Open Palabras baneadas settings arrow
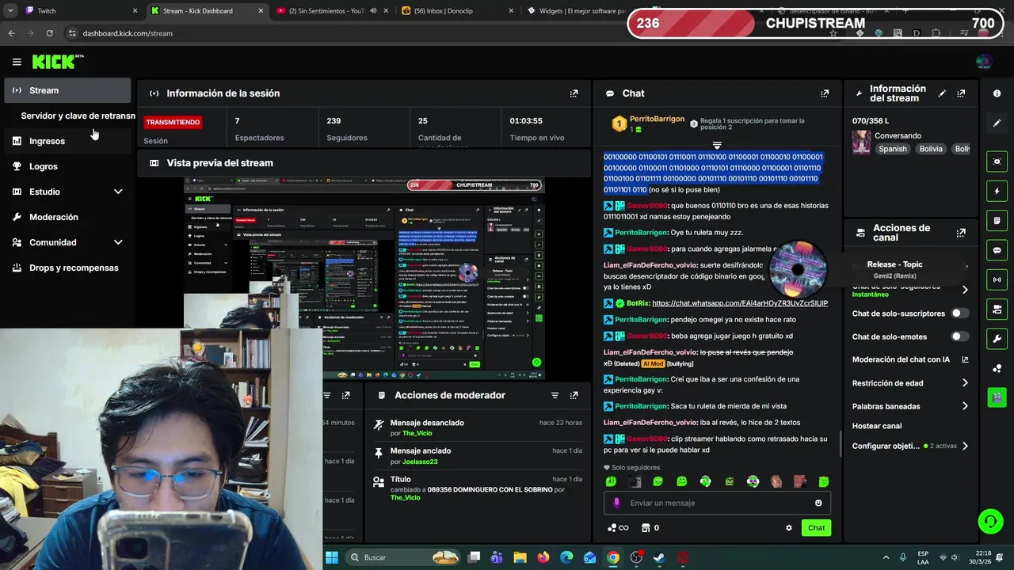Screen dimensions: 1014x570 (x=965, y=406)
